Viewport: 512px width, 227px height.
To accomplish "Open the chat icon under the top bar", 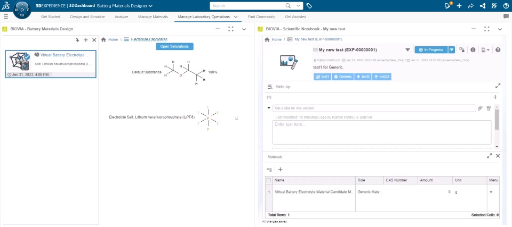I will click(x=506, y=16).
